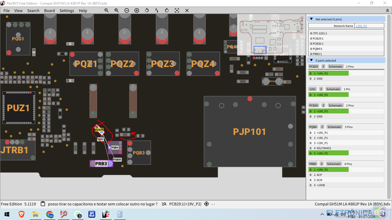Select PQB4 highlighted pin 5 +19V_P2 row

click(x=346, y=153)
